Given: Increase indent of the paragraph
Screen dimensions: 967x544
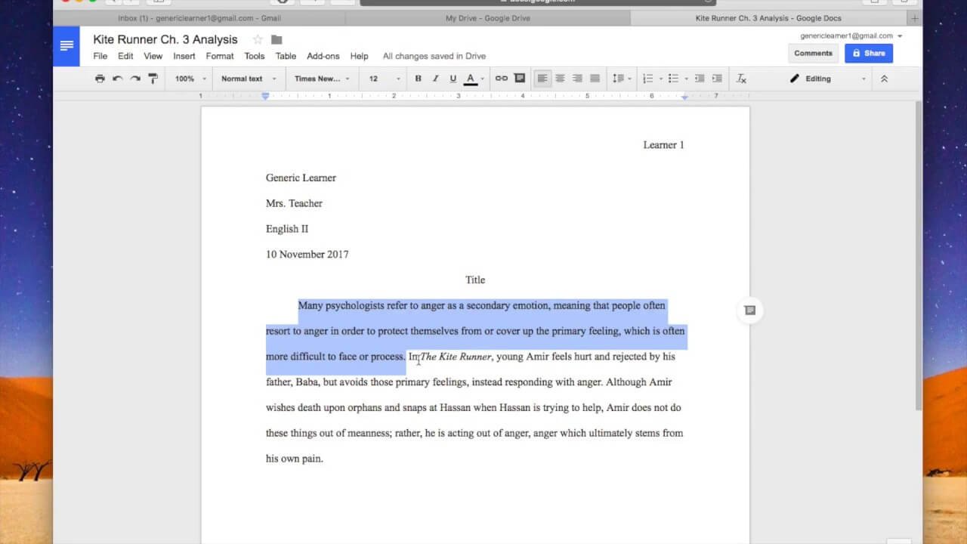Looking at the screenshot, I should pos(717,79).
